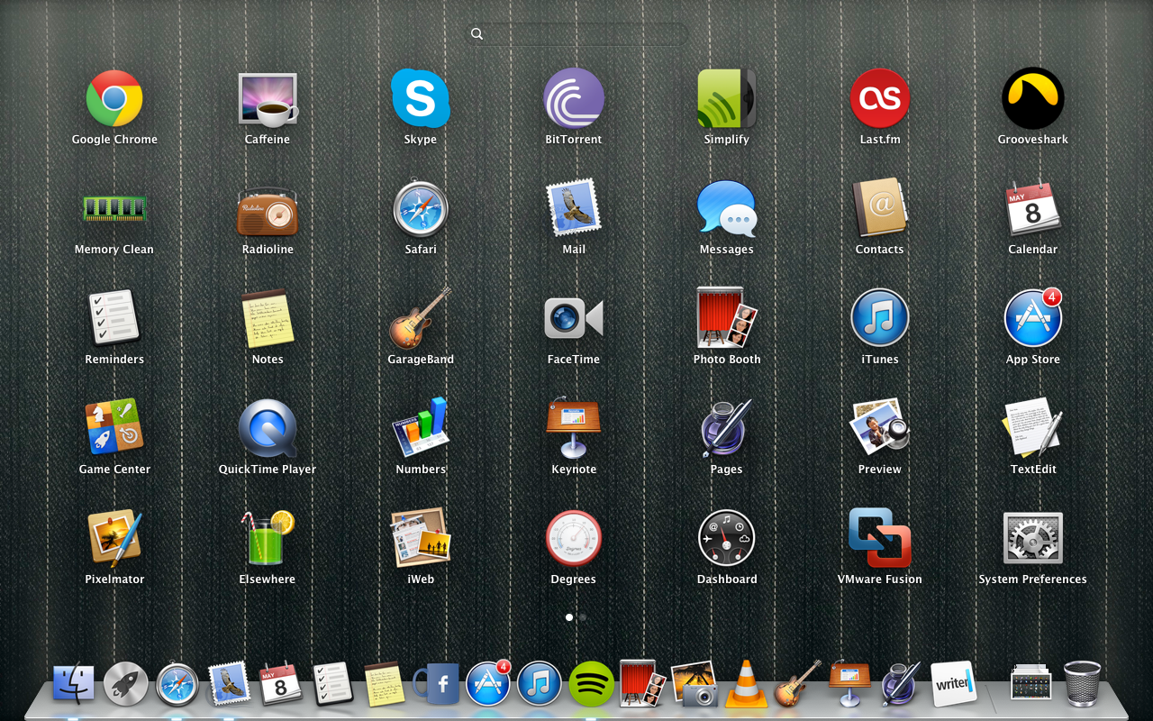Open Safari from the Dock
The height and width of the screenshot is (721, 1153).
click(x=177, y=684)
